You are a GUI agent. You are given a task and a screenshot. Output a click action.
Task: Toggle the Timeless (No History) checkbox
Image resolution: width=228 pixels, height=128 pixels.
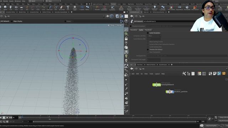coord(148,49)
